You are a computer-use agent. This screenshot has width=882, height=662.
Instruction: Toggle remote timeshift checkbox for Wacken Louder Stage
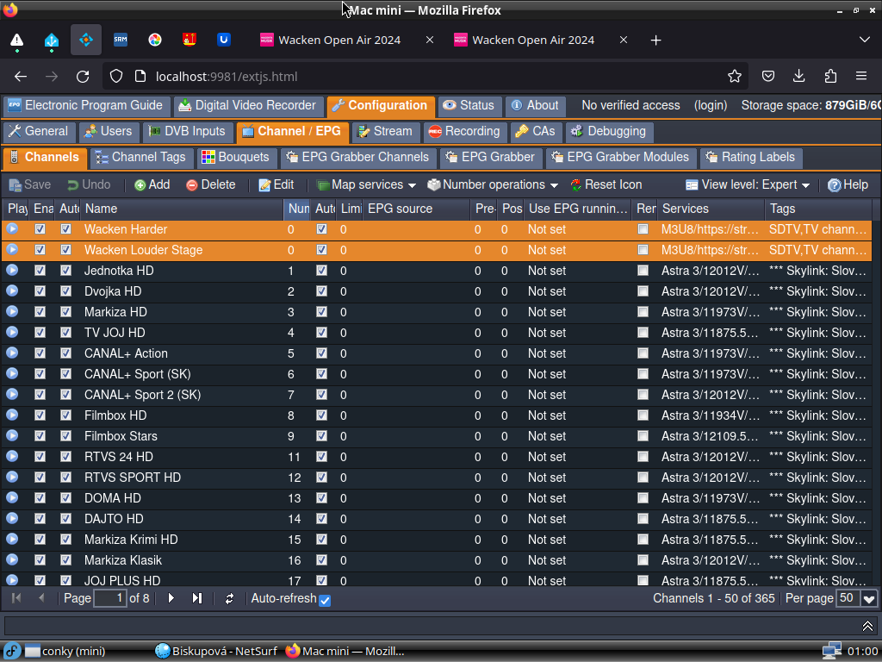(643, 250)
